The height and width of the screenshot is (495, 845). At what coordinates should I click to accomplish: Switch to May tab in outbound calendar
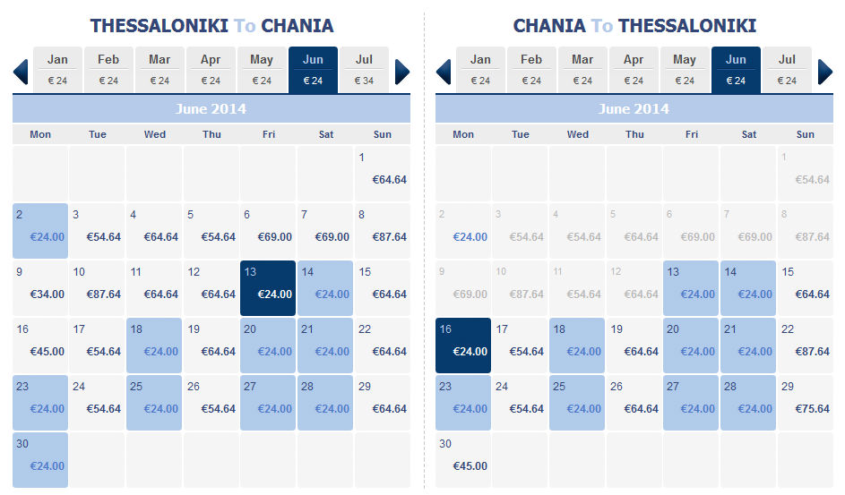pyautogui.click(x=262, y=70)
